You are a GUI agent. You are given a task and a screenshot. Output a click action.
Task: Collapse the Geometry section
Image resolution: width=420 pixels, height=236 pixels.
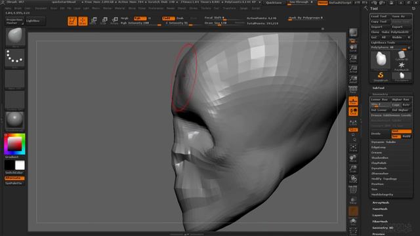tap(380, 94)
